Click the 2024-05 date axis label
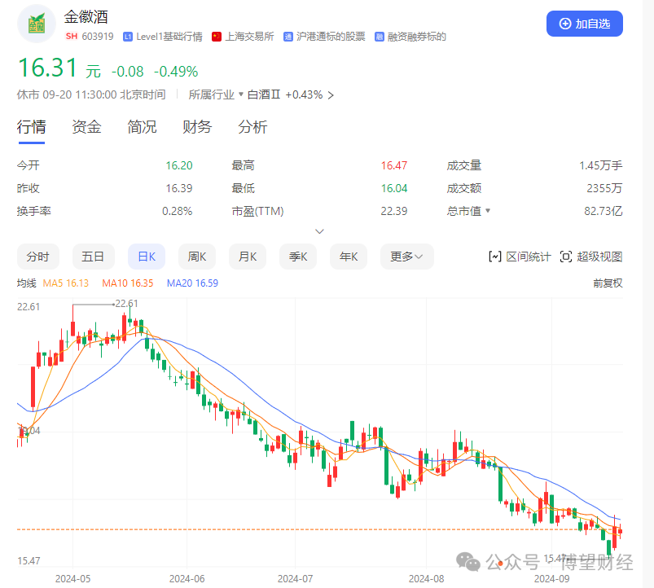This screenshot has width=654, height=588. 72,579
